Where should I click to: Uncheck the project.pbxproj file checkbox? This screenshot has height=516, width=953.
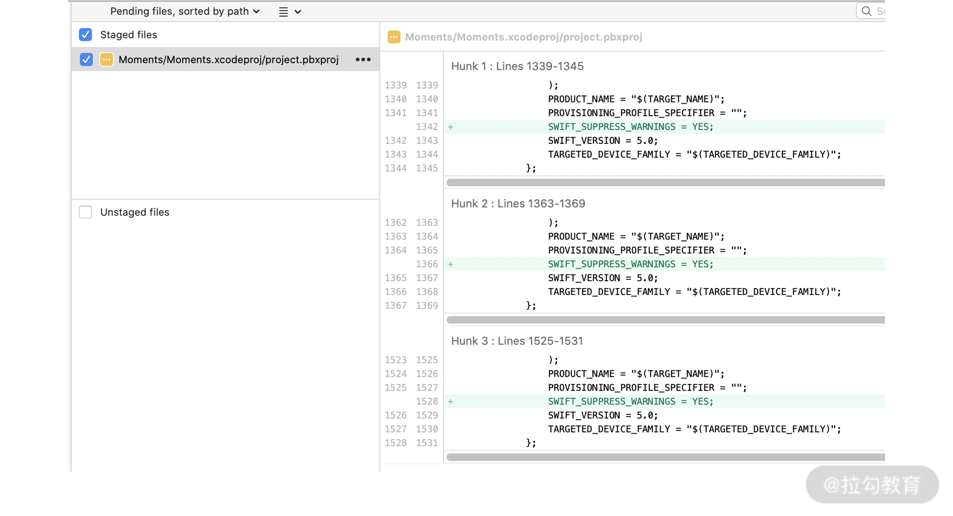pyautogui.click(x=86, y=60)
